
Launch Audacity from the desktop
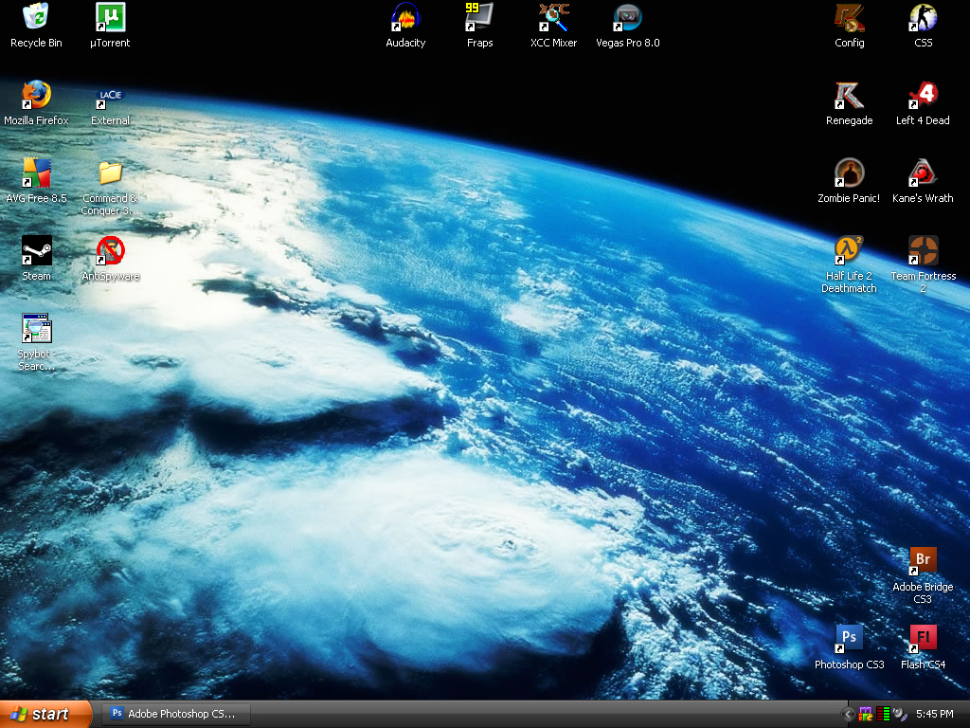pyautogui.click(x=405, y=18)
